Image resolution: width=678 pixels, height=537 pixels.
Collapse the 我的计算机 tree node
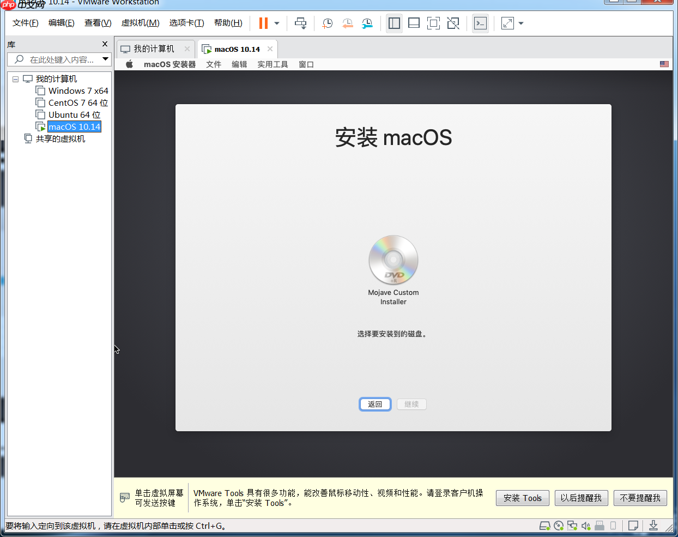(x=16, y=79)
